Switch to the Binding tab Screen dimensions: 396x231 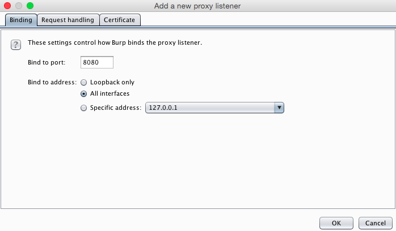21,20
